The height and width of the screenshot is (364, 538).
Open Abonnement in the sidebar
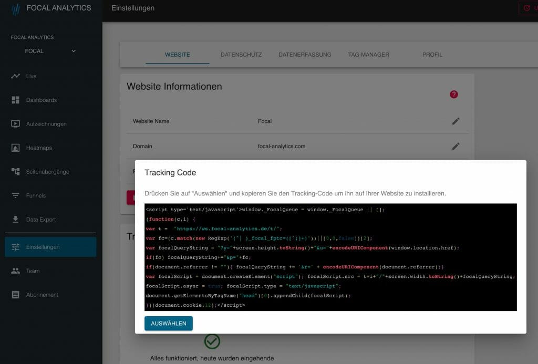pos(50,295)
